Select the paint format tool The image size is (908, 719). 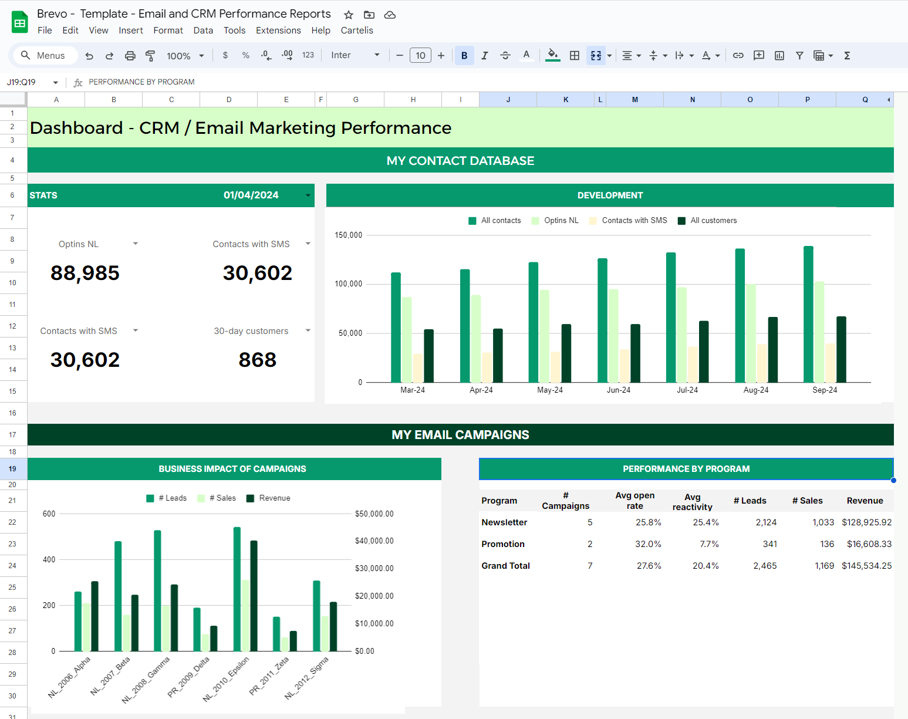(x=150, y=56)
